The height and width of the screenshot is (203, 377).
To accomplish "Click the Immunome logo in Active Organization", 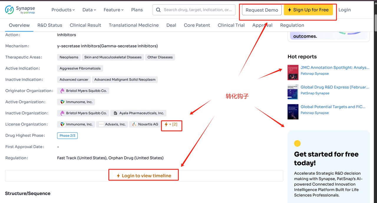I will pos(62,102).
